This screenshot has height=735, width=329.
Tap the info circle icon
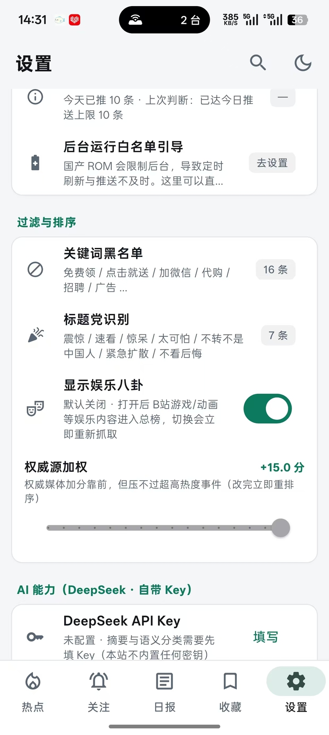pos(35,97)
